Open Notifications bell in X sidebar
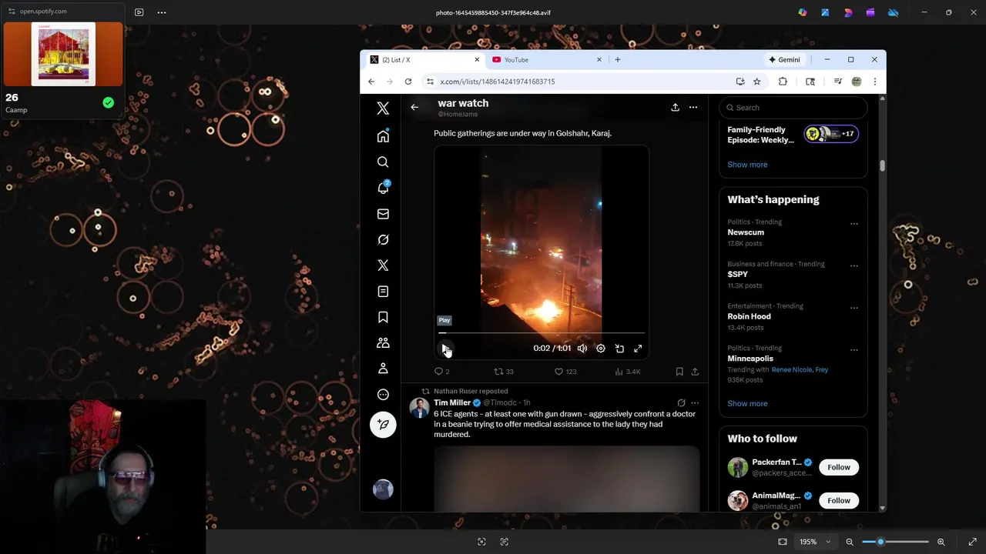This screenshot has width=986, height=554. [x=383, y=188]
